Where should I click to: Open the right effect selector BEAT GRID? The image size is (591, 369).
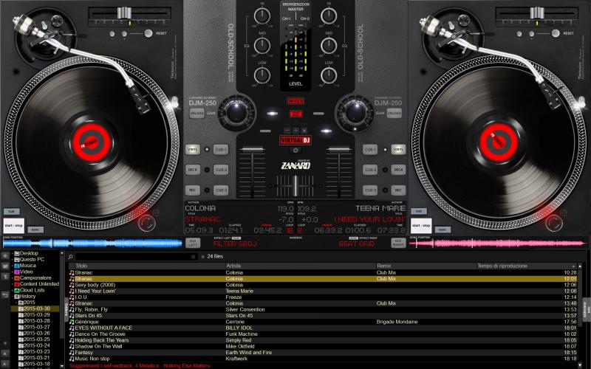[357, 244]
